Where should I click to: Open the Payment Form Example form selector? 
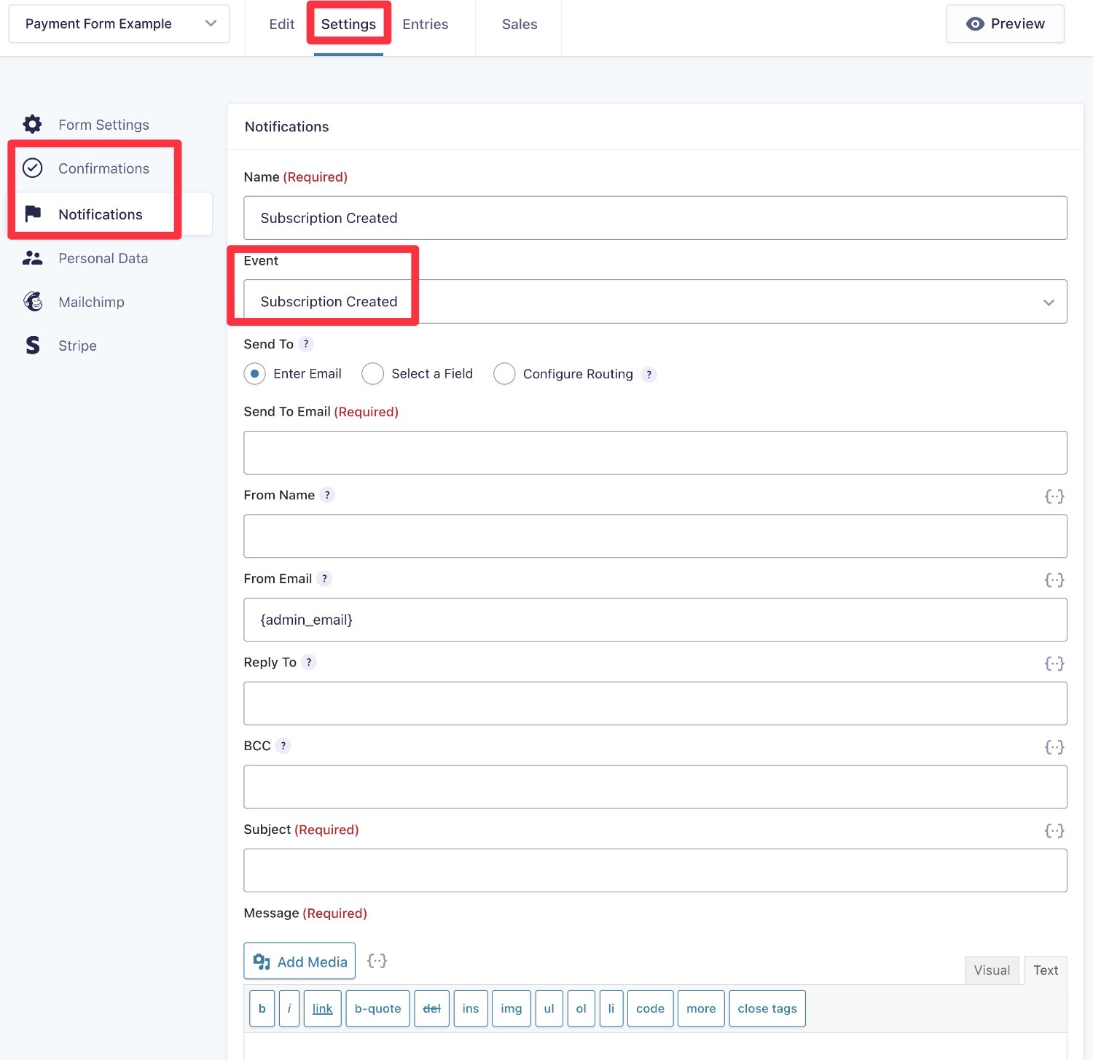[119, 23]
